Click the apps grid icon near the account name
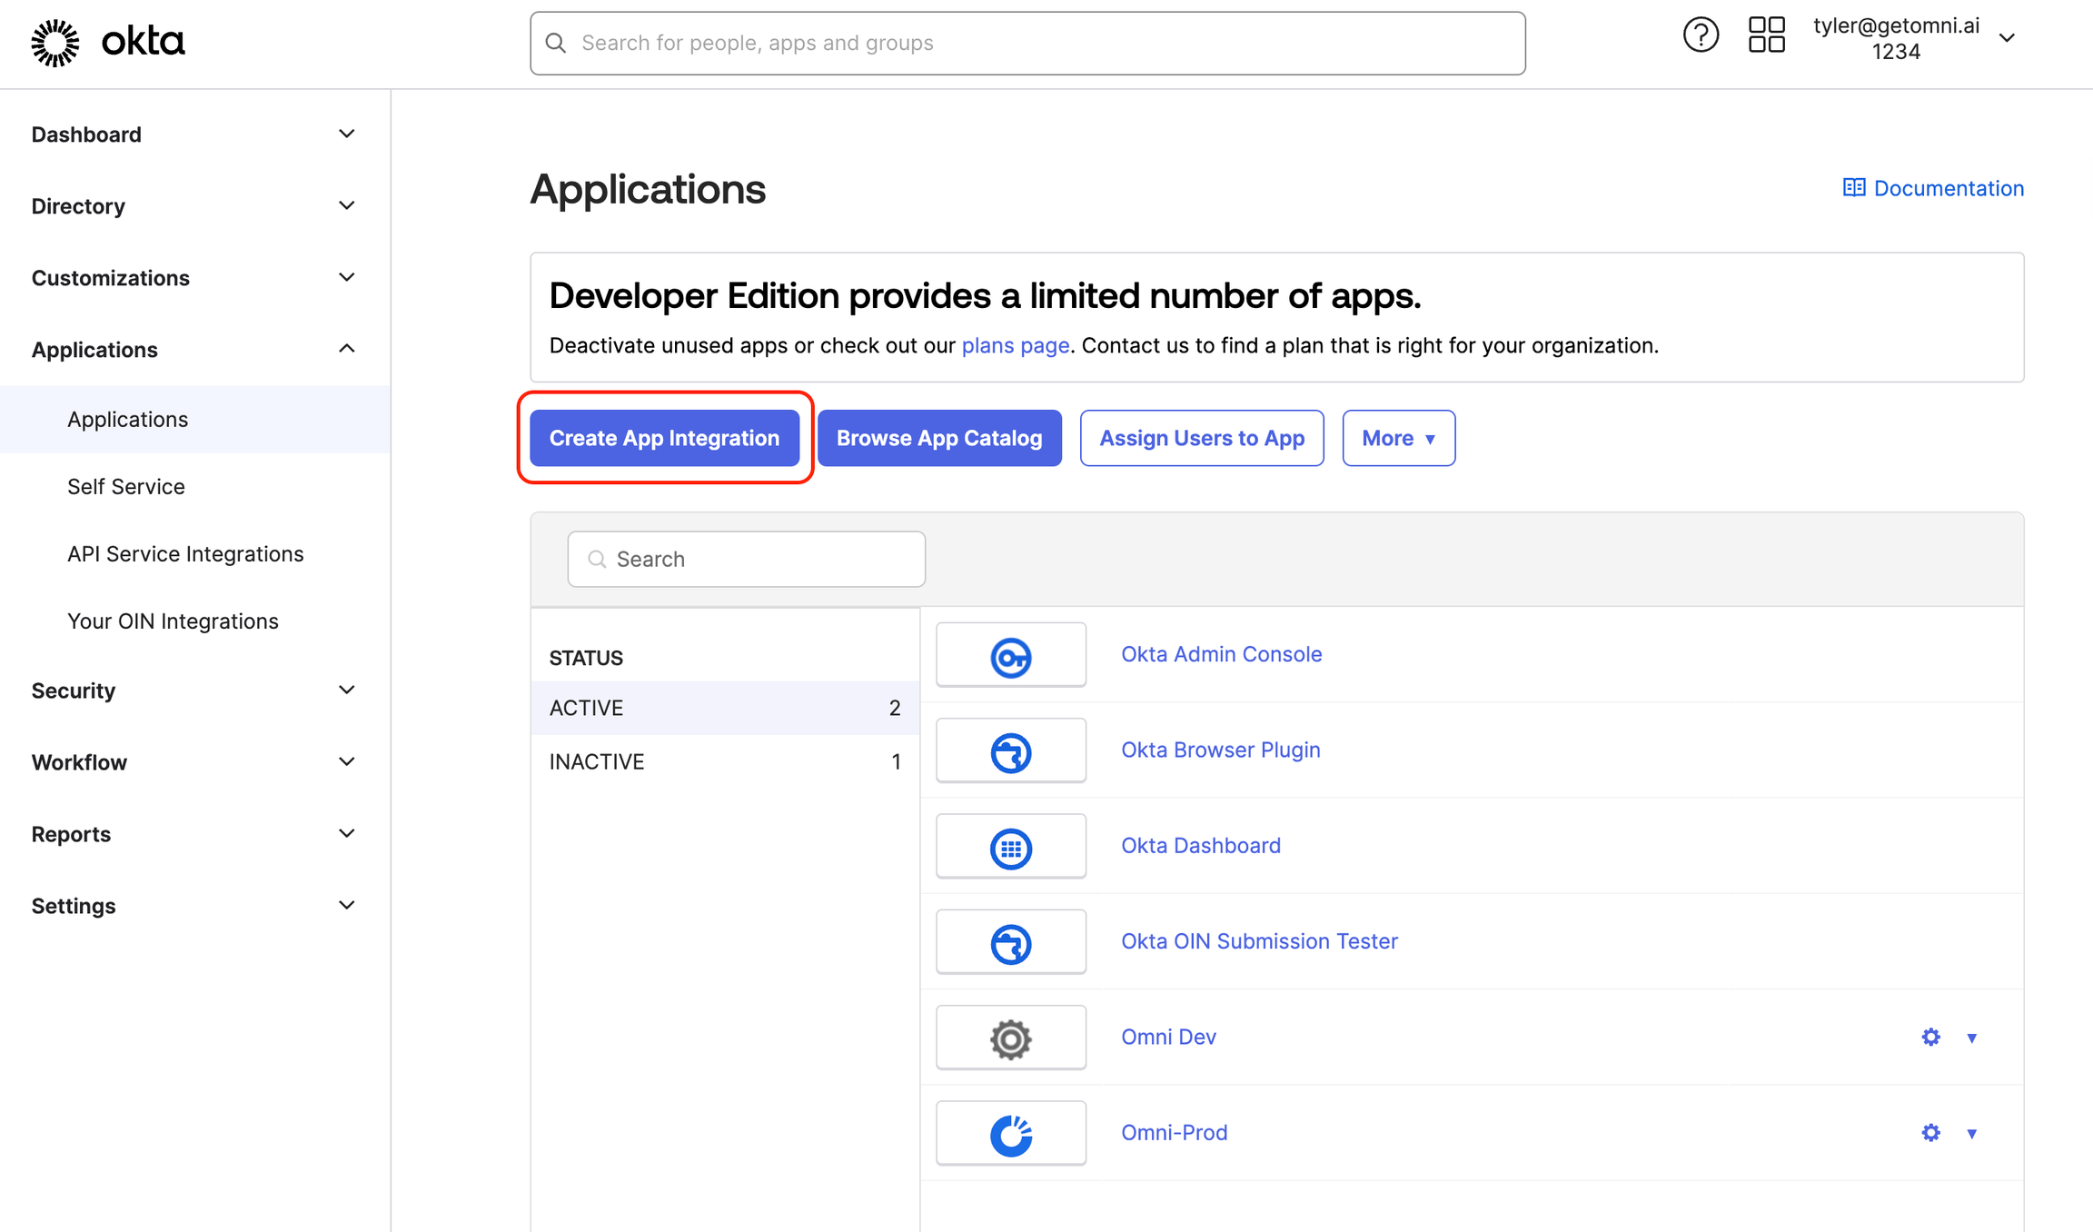The width and height of the screenshot is (2093, 1232). click(x=1766, y=35)
